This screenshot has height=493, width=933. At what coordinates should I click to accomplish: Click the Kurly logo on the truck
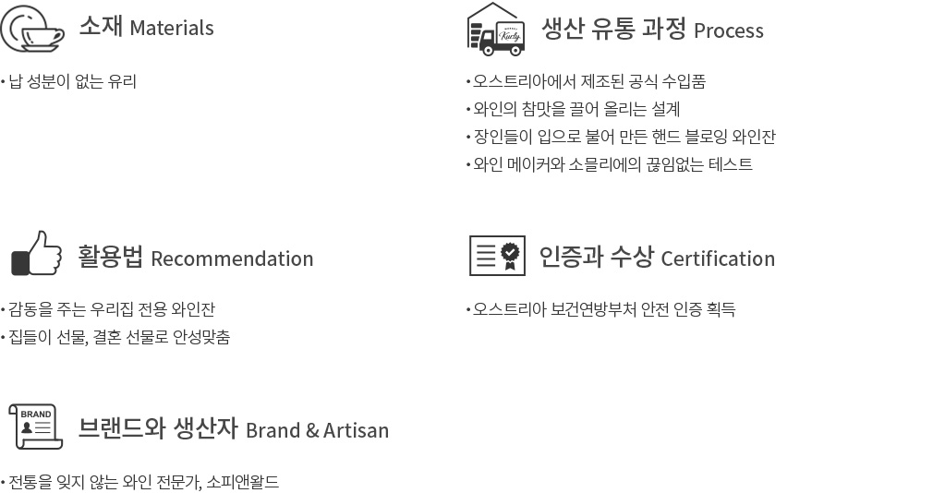(x=511, y=35)
